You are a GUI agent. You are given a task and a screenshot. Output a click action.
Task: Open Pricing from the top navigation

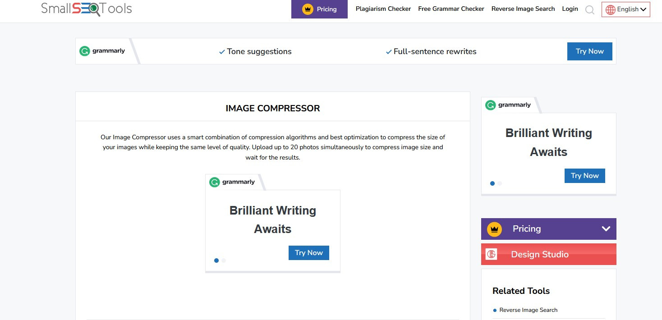[x=319, y=9]
